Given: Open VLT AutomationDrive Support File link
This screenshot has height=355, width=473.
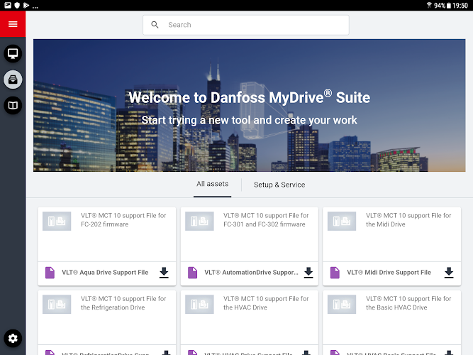Looking at the screenshot, I should 251,273.
